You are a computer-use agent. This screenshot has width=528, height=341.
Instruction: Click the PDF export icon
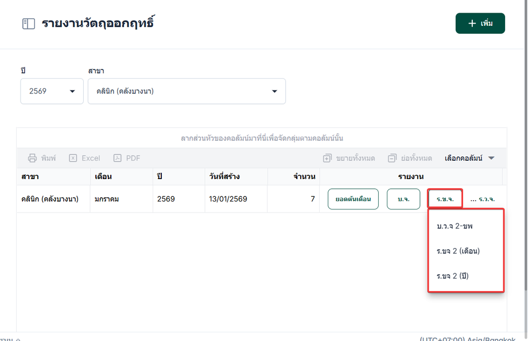tap(118, 158)
